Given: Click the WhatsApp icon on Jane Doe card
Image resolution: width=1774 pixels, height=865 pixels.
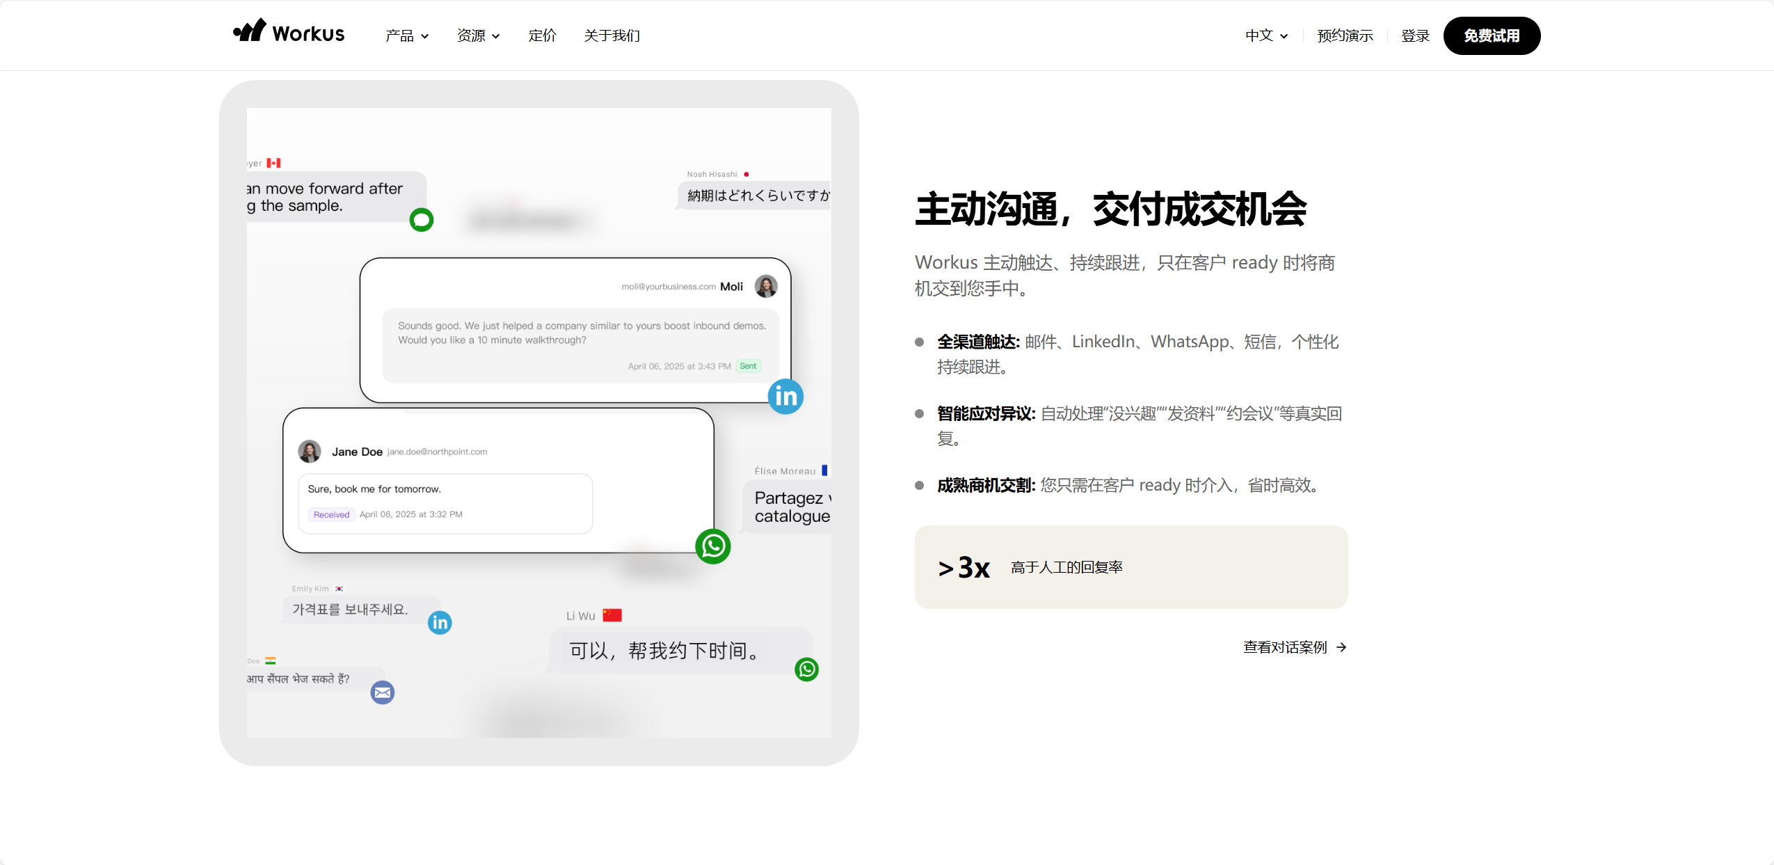Looking at the screenshot, I should tap(713, 546).
